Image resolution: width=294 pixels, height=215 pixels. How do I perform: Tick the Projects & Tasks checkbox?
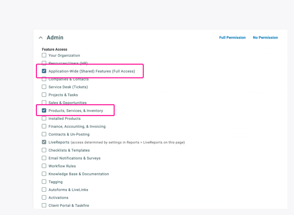click(44, 95)
